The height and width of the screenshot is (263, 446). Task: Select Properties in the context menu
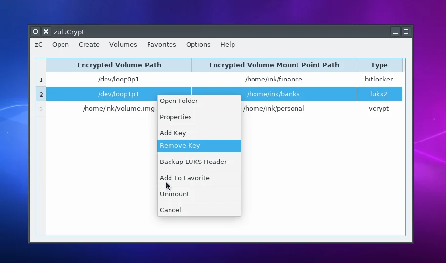pos(176,117)
